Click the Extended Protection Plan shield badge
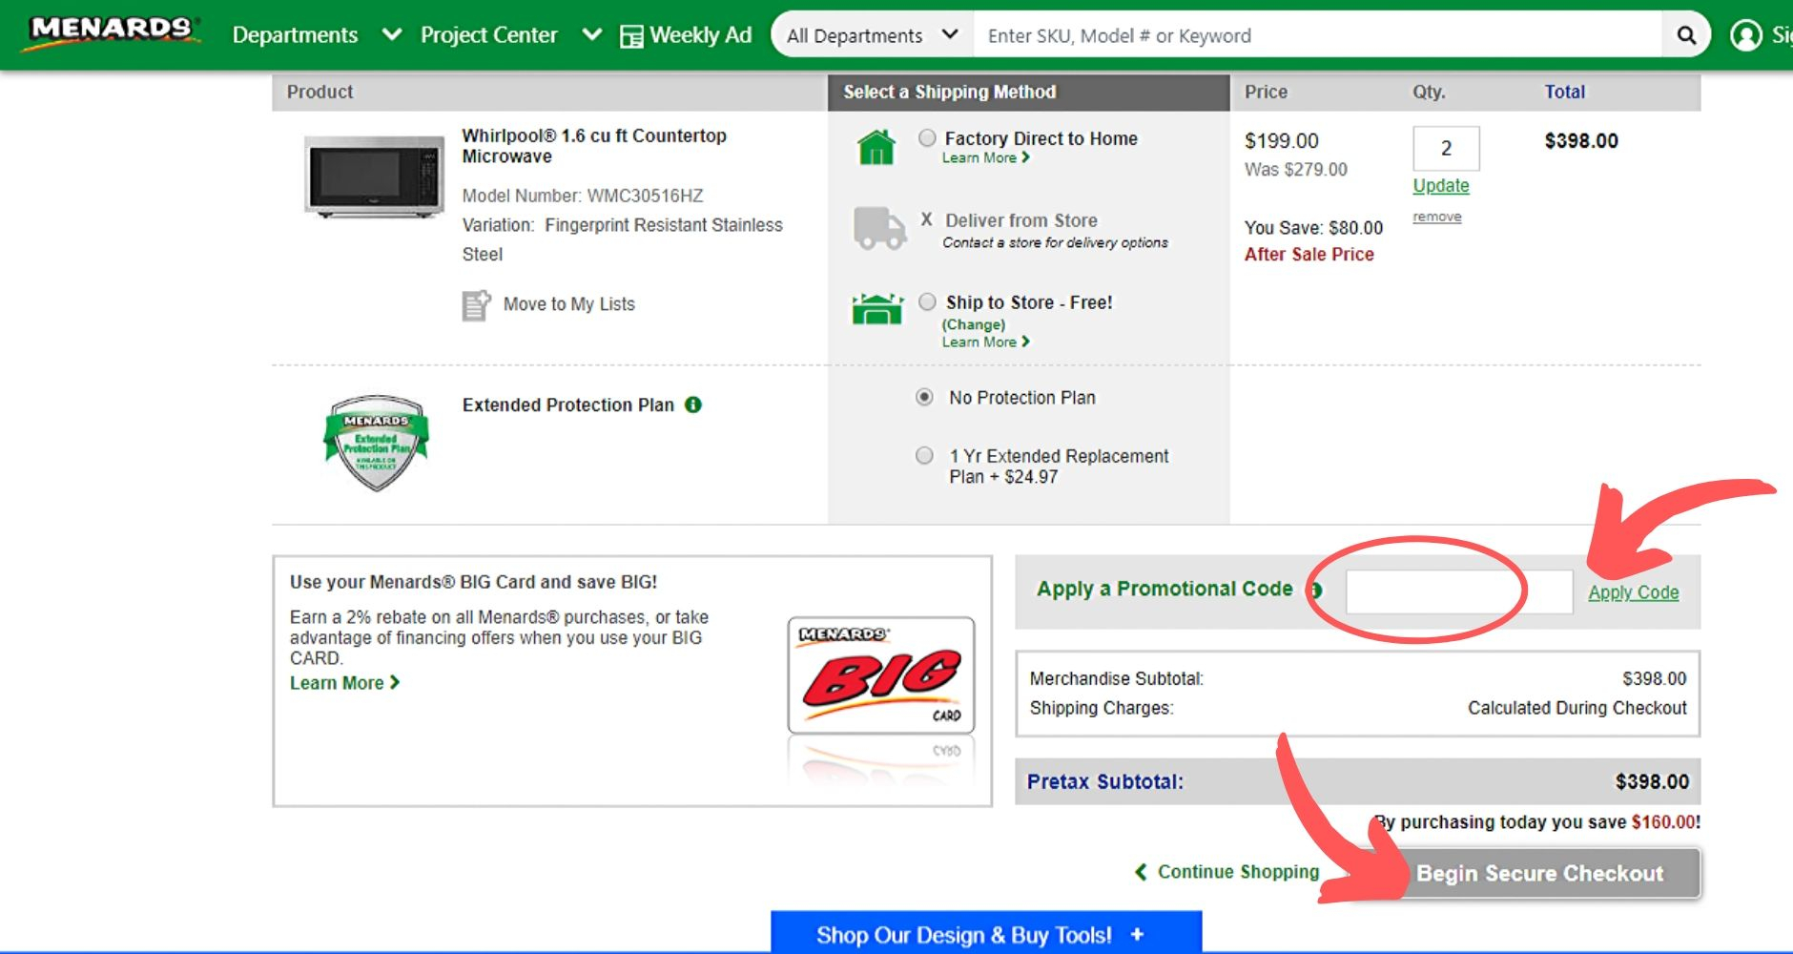 pyautogui.click(x=376, y=443)
